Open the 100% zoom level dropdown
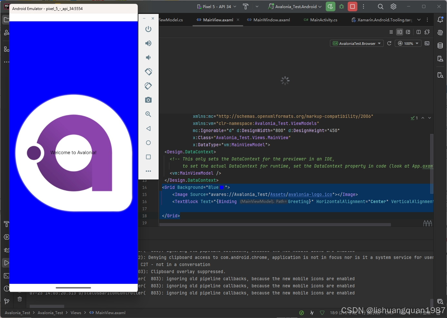Image resolution: width=447 pixels, height=318 pixels. [x=408, y=43]
